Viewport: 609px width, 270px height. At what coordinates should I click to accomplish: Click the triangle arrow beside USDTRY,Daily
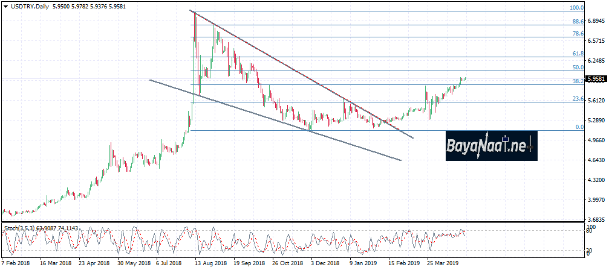pyautogui.click(x=5, y=4)
